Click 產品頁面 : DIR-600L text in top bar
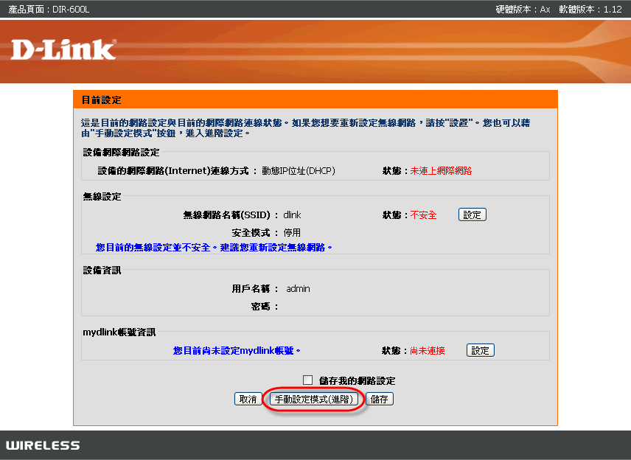 pyautogui.click(x=49, y=10)
